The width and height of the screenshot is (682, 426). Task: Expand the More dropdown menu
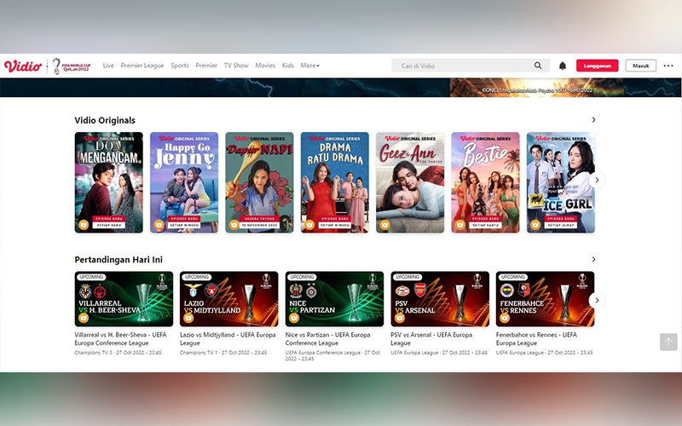(x=309, y=66)
